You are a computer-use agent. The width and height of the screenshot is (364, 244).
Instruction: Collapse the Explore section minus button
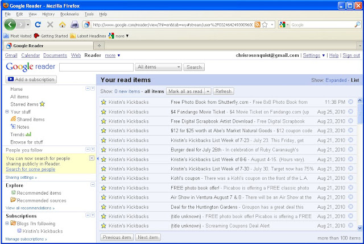[x=93, y=184]
